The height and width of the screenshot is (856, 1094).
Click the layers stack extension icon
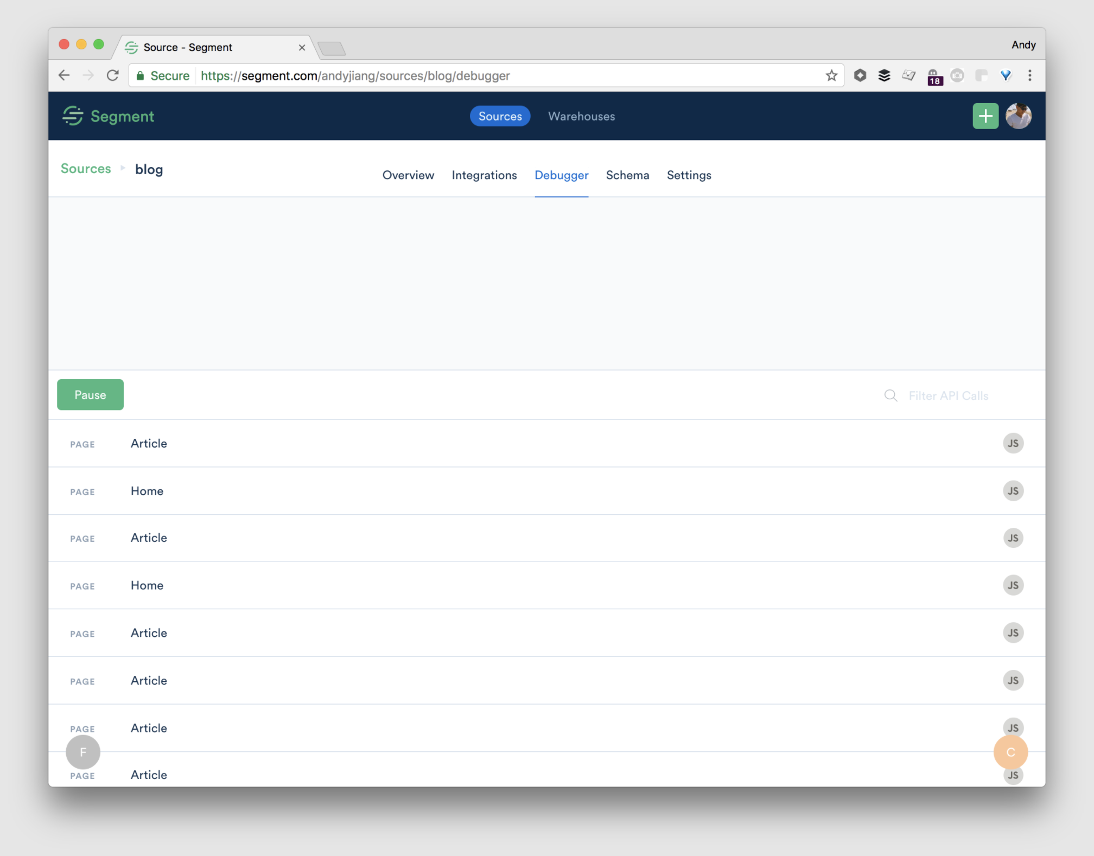tap(884, 76)
